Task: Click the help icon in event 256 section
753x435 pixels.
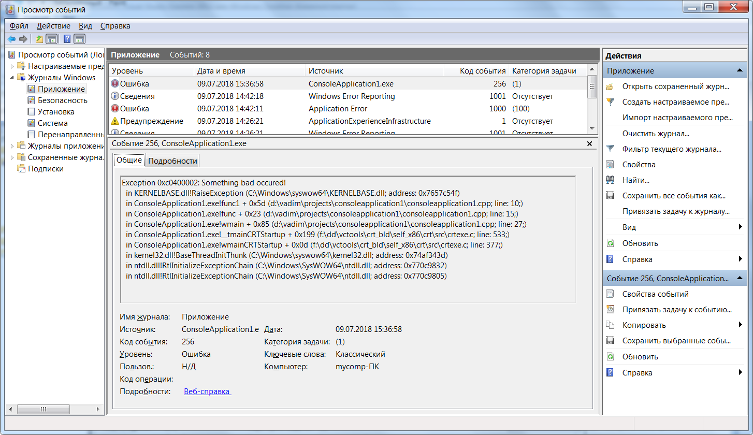Action: click(x=611, y=373)
